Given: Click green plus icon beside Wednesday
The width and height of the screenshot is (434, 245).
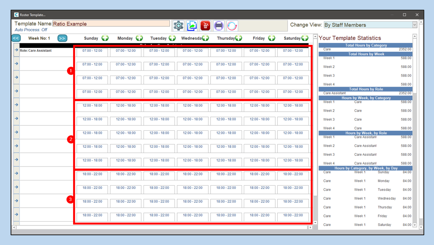Looking at the screenshot, I should click(206, 38).
